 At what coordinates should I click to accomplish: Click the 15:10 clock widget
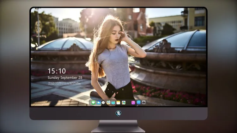coord(57,71)
